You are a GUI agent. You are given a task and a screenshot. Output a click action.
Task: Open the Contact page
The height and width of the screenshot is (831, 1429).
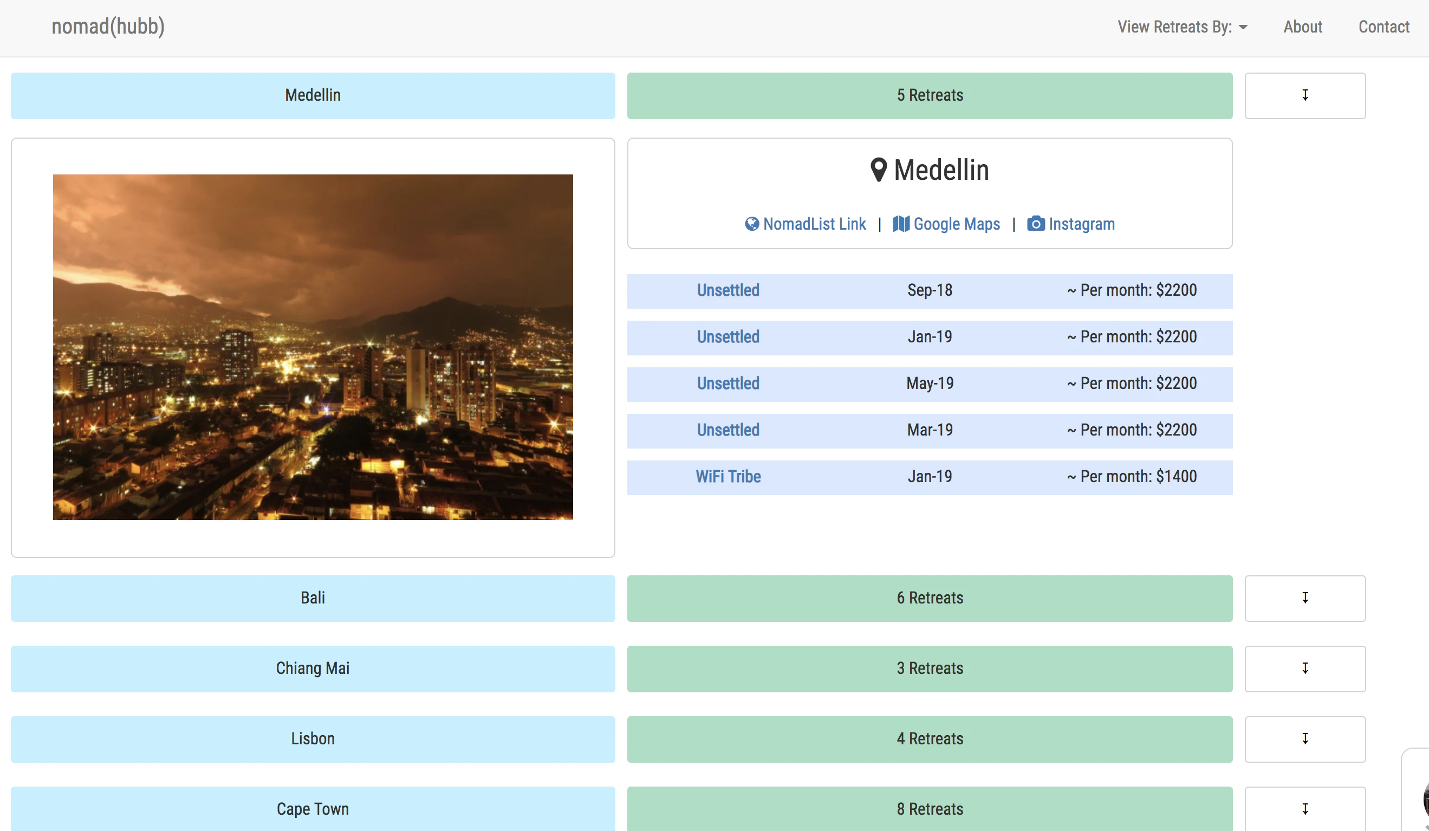coord(1383,27)
